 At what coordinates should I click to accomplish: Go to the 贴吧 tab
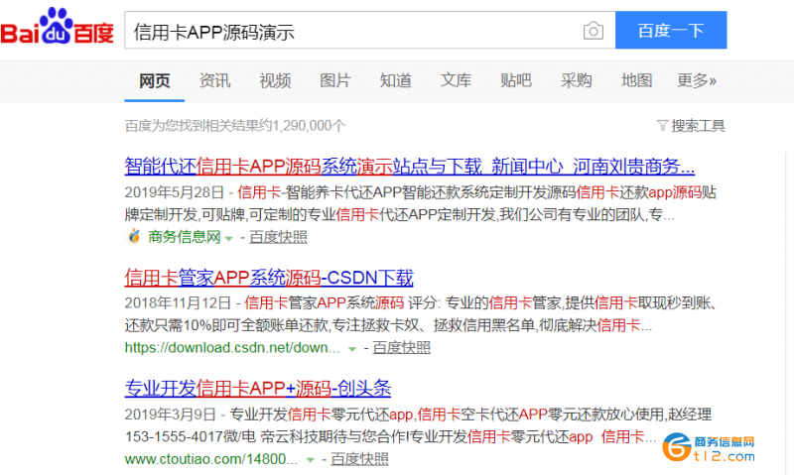pyautogui.click(x=516, y=80)
